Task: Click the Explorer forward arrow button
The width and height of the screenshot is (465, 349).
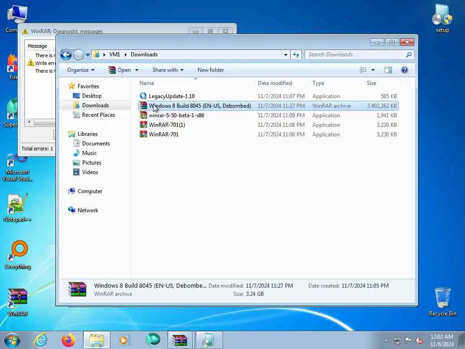Action: (79, 55)
